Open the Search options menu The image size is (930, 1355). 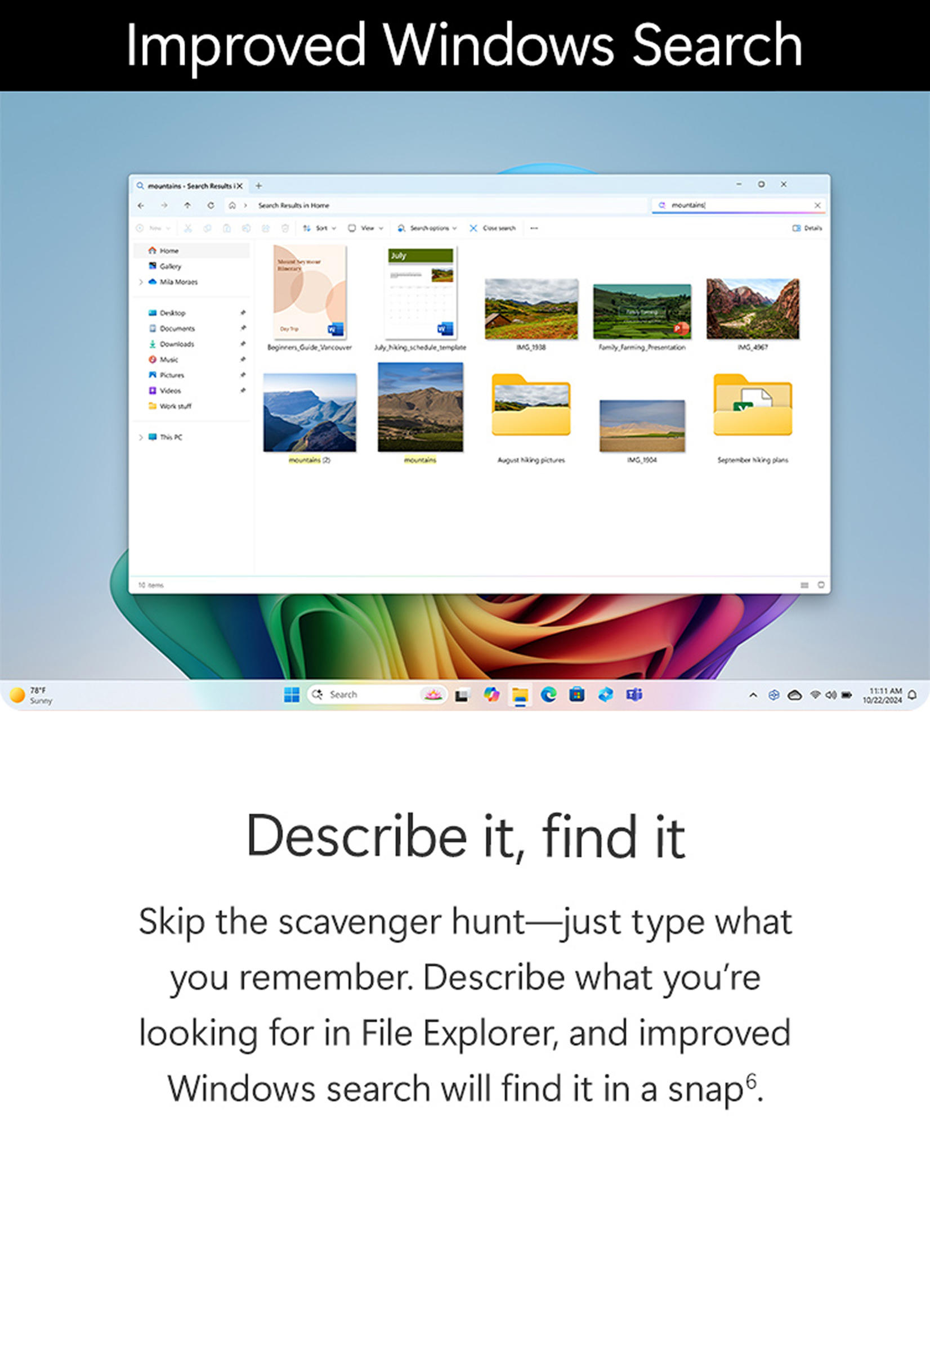[427, 228]
